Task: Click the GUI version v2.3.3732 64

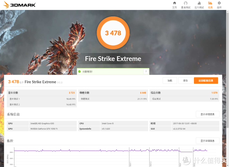Action: (x=179, y=129)
